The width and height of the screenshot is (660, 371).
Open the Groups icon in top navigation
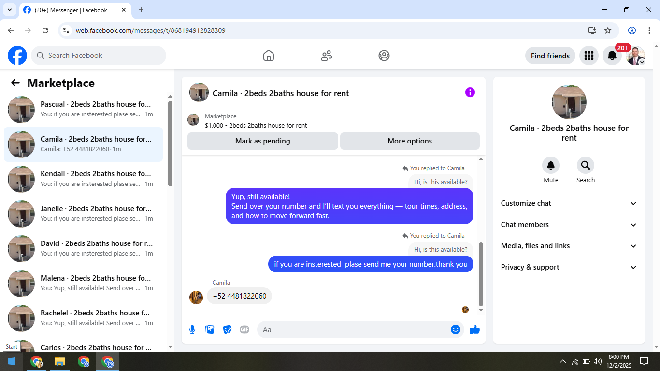click(384, 56)
